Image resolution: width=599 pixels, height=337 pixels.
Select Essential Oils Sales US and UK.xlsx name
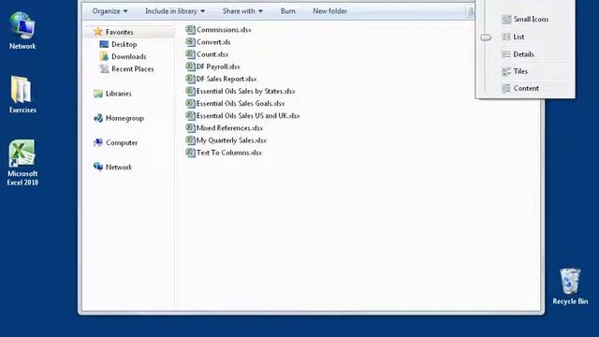(x=248, y=115)
